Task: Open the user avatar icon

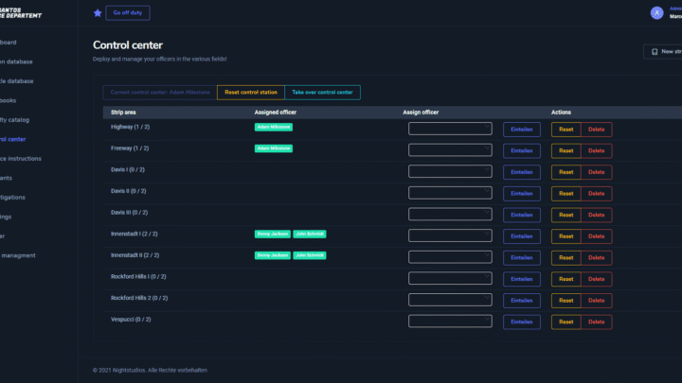Action: click(656, 13)
